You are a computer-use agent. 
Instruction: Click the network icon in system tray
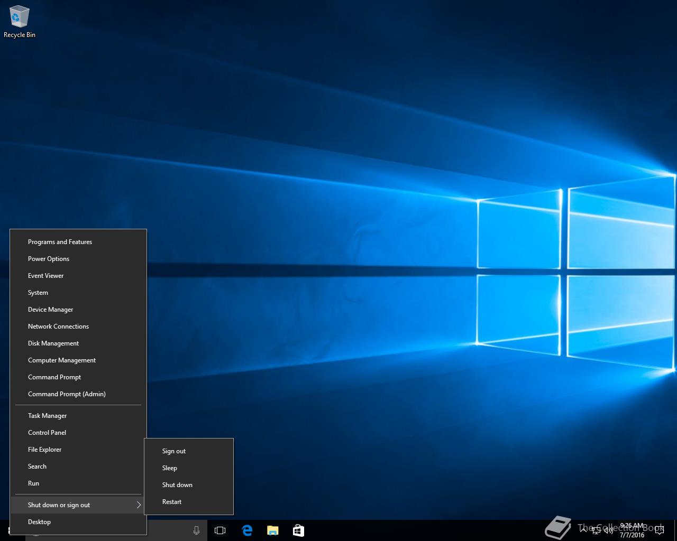tap(596, 530)
